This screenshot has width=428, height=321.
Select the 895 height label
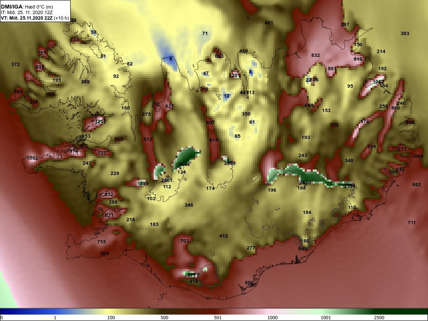click(x=40, y=67)
